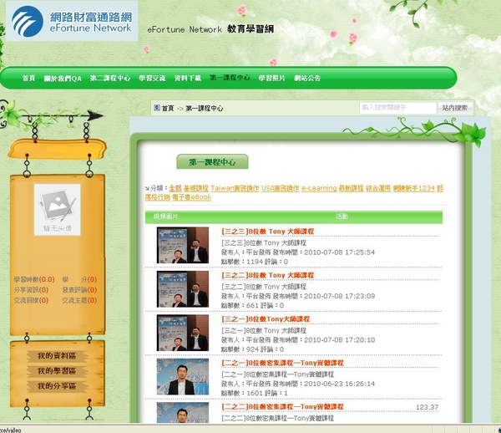Click the 暫无头像 avatar placeholder image
The height and width of the screenshot is (433, 501).
point(57,210)
